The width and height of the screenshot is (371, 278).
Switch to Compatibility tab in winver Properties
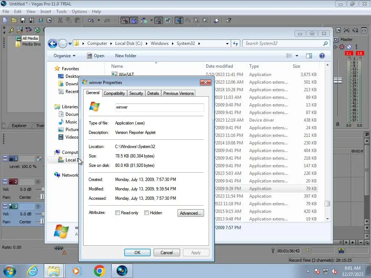(114, 93)
